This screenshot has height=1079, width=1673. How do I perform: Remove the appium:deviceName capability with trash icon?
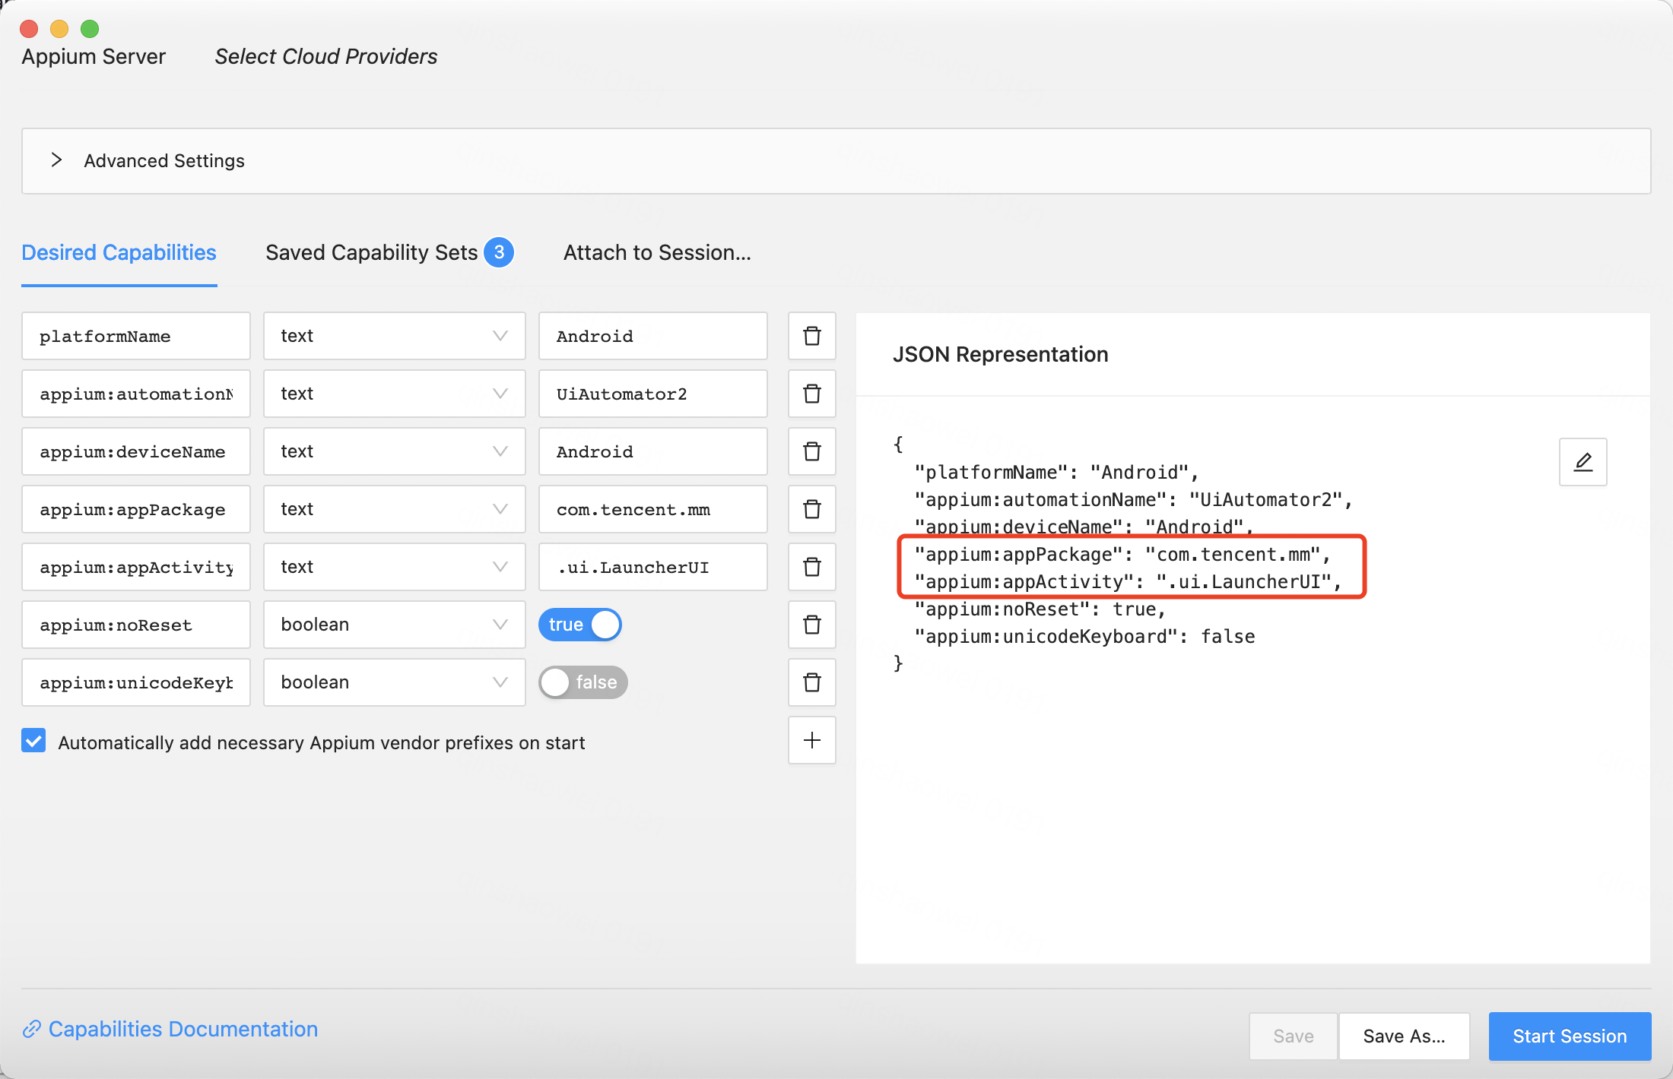point(811,451)
